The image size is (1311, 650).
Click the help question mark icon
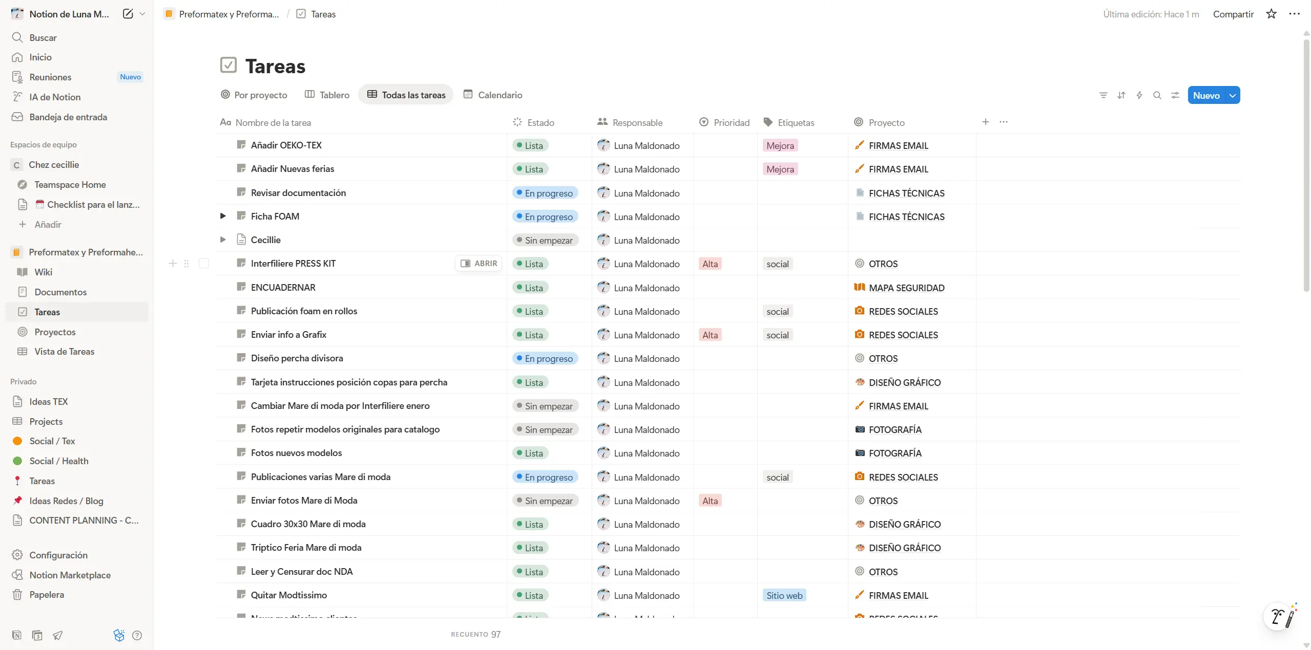[x=137, y=635]
